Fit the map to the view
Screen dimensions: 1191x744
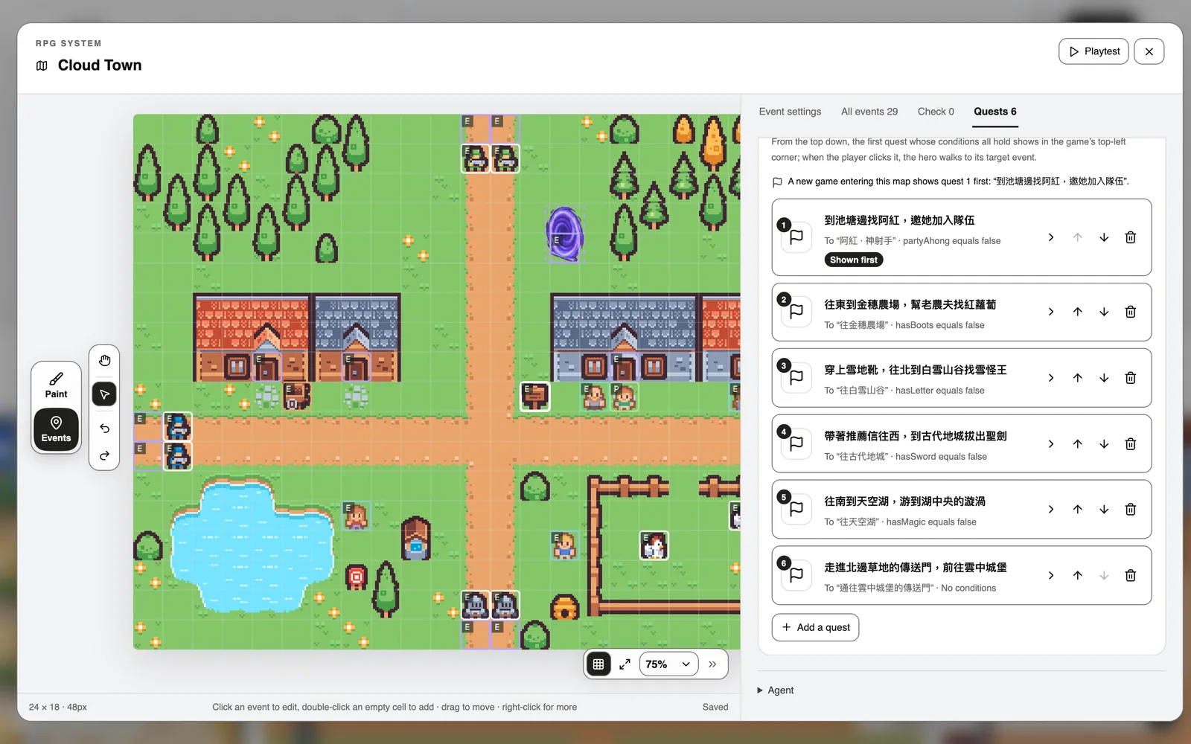625,664
